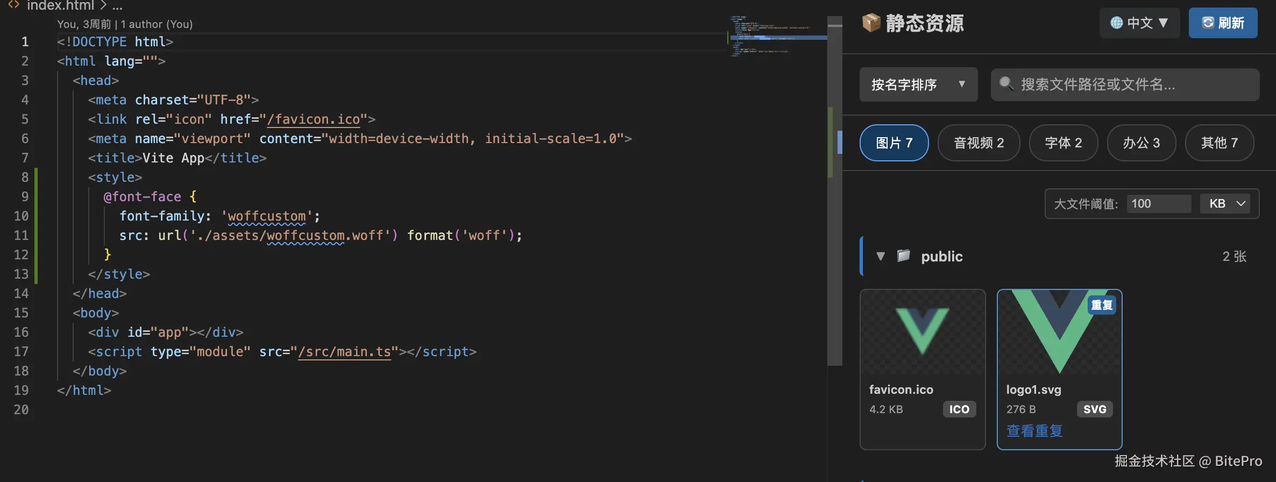The width and height of the screenshot is (1276, 482).
Task: Click the magnifier search icon
Action: click(x=1006, y=84)
